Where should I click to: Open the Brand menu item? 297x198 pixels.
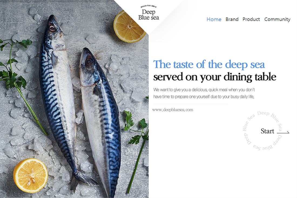[x=232, y=19]
